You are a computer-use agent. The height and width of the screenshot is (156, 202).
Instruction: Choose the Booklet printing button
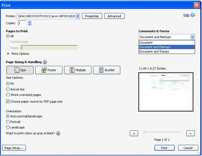pos(106,70)
